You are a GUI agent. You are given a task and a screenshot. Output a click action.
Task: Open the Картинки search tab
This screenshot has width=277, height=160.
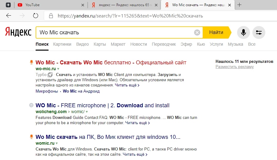(62, 44)
